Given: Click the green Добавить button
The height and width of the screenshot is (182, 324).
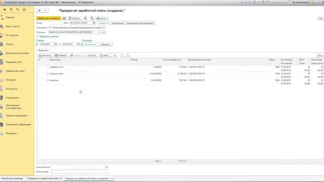Looking at the screenshot, I should pos(61,55).
